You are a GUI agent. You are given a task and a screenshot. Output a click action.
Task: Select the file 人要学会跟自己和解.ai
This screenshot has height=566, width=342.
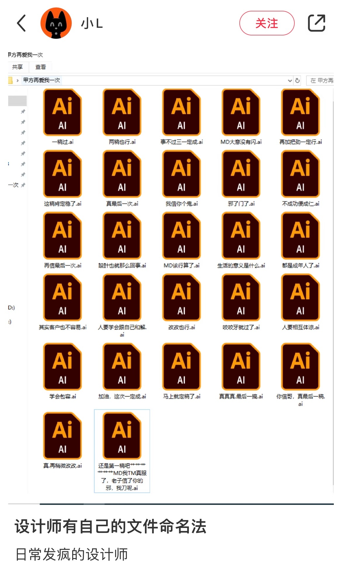point(122,306)
